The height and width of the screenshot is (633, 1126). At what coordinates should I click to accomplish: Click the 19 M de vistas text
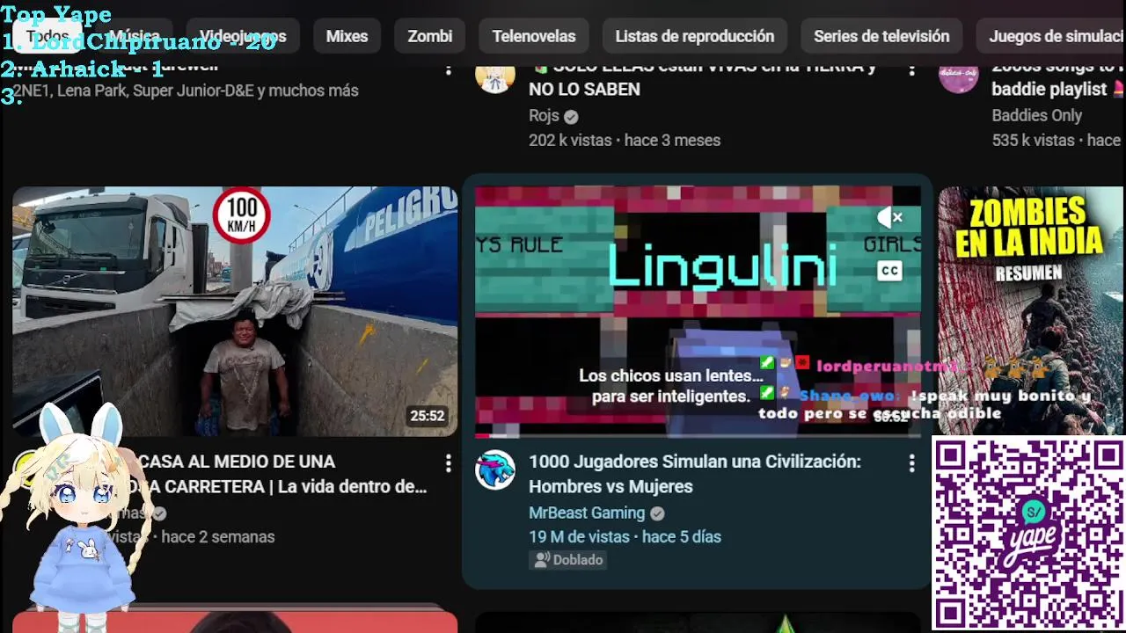pyautogui.click(x=579, y=536)
